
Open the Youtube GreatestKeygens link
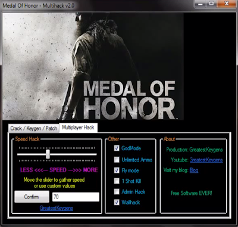pyautogui.click(x=206, y=160)
